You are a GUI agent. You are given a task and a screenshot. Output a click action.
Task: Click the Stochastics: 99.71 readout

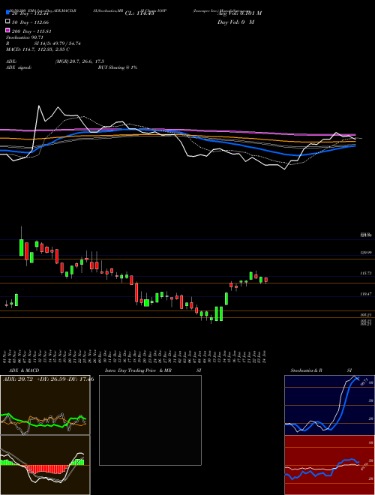click(25, 37)
